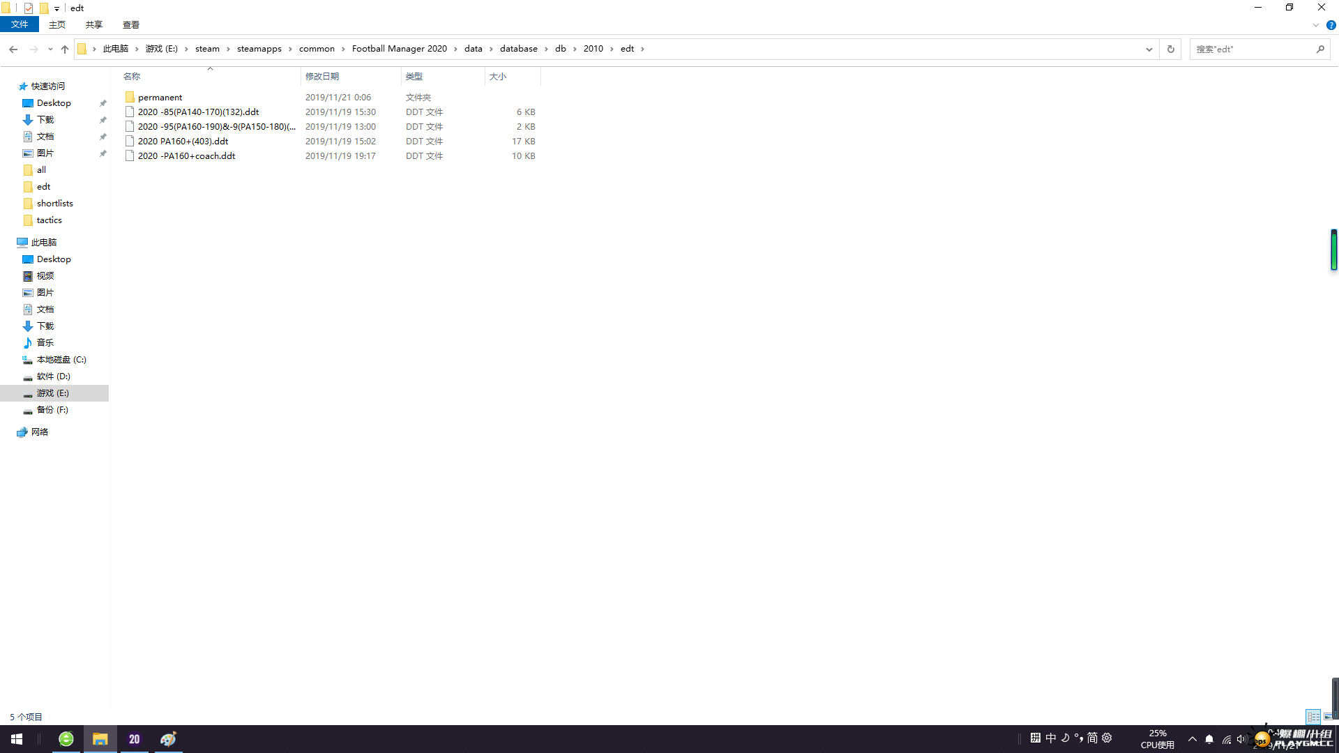Click Football Manager 2020 breadcrumb
The width and height of the screenshot is (1339, 753).
tap(400, 49)
